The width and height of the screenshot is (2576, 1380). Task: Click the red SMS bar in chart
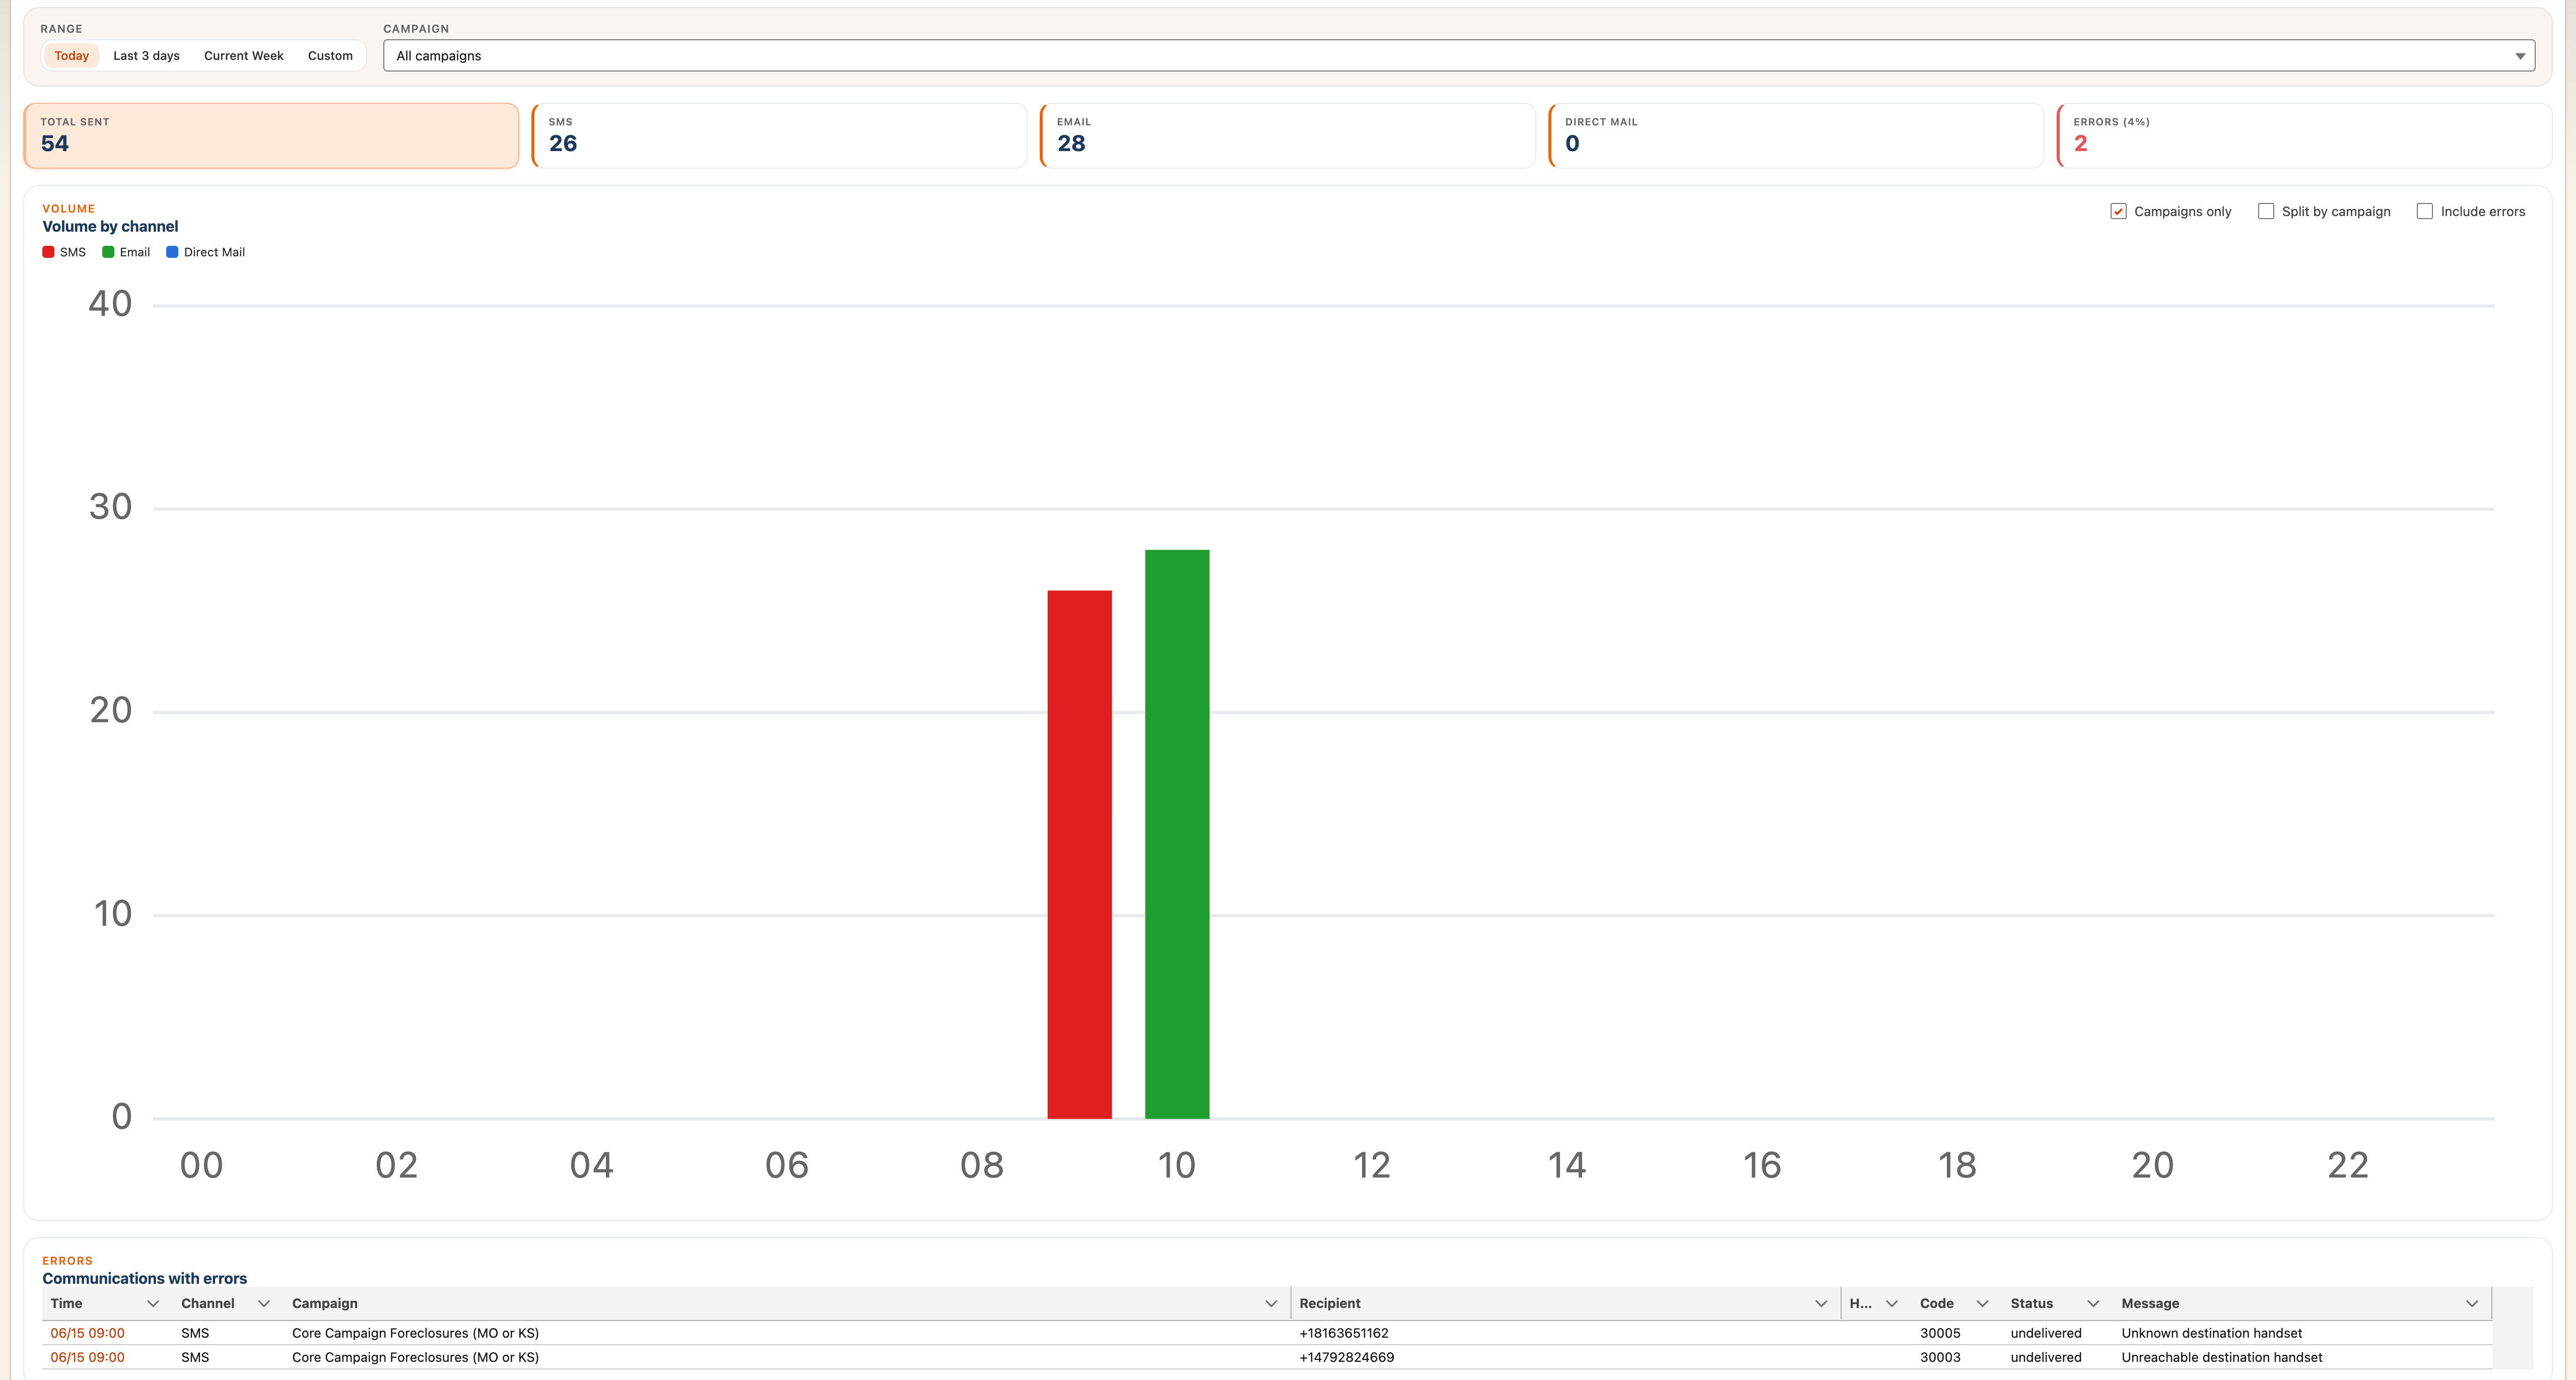[1079, 854]
